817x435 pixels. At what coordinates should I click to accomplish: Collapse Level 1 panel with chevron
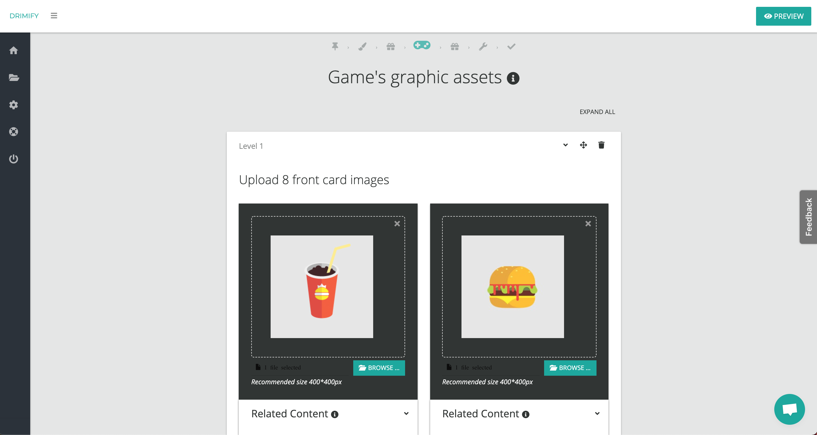tap(565, 145)
